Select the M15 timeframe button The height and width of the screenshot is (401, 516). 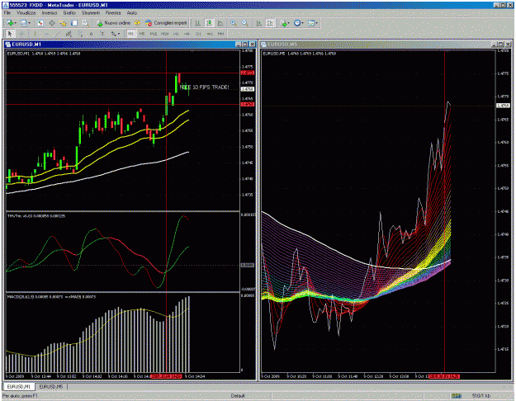(153, 34)
